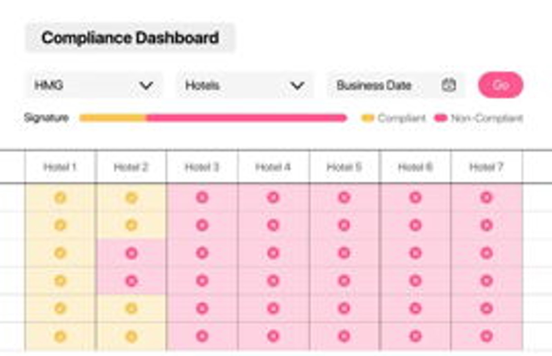Image resolution: width=552 pixels, height=356 pixels.
Task: Select the Hotel 1 column header
Action: pos(60,167)
